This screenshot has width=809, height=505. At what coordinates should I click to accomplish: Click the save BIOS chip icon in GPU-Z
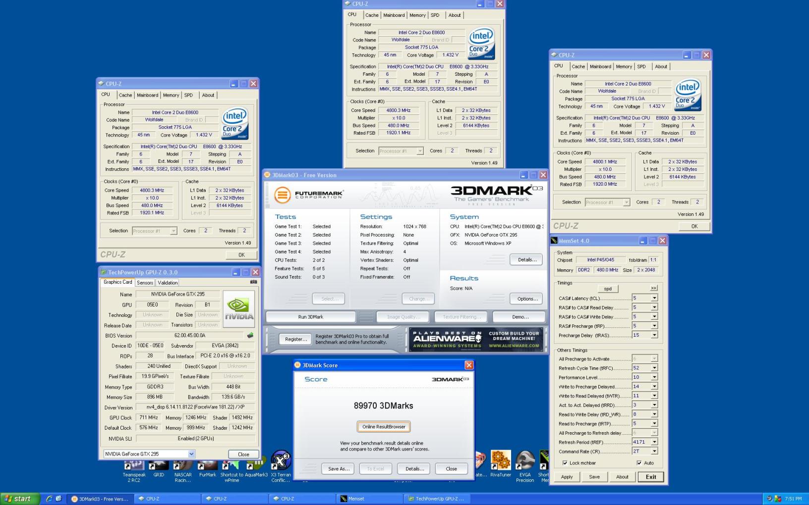250,335
